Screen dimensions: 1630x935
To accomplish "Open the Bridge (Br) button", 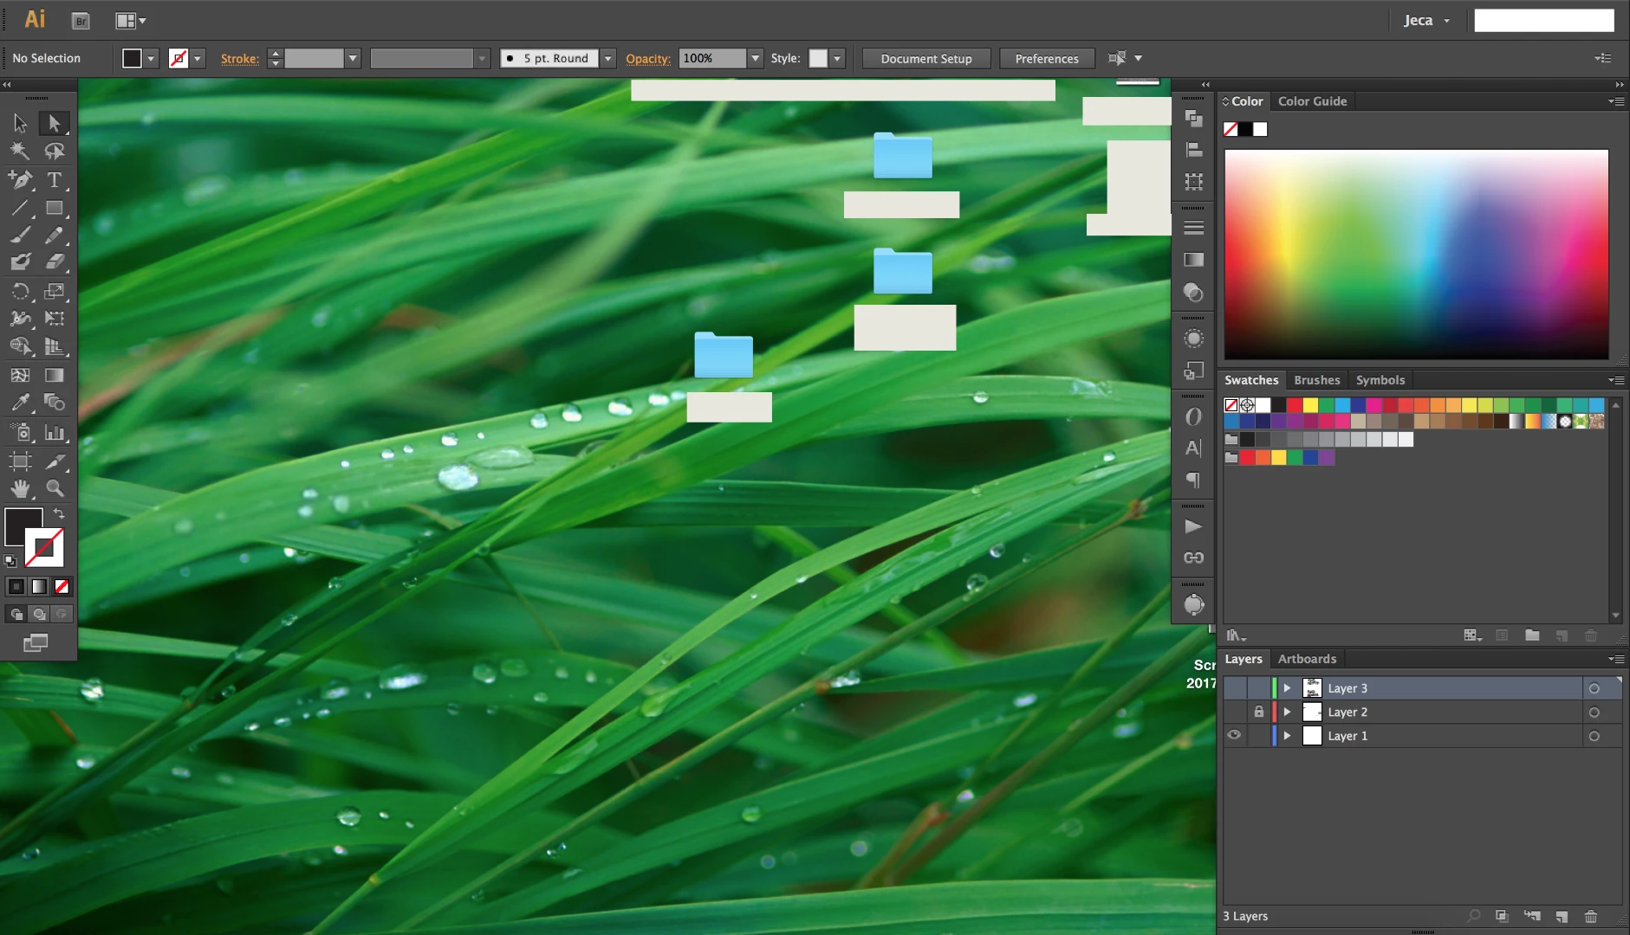I will 81,21.
